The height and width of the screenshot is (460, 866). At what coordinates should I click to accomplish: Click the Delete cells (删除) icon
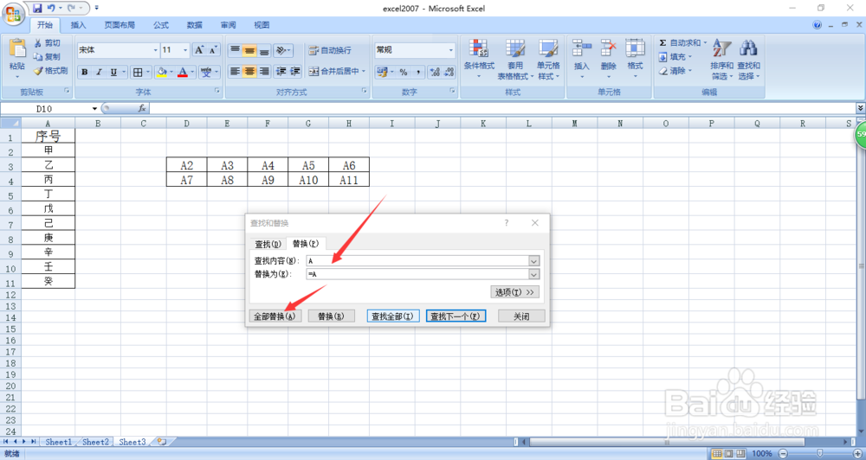click(608, 48)
